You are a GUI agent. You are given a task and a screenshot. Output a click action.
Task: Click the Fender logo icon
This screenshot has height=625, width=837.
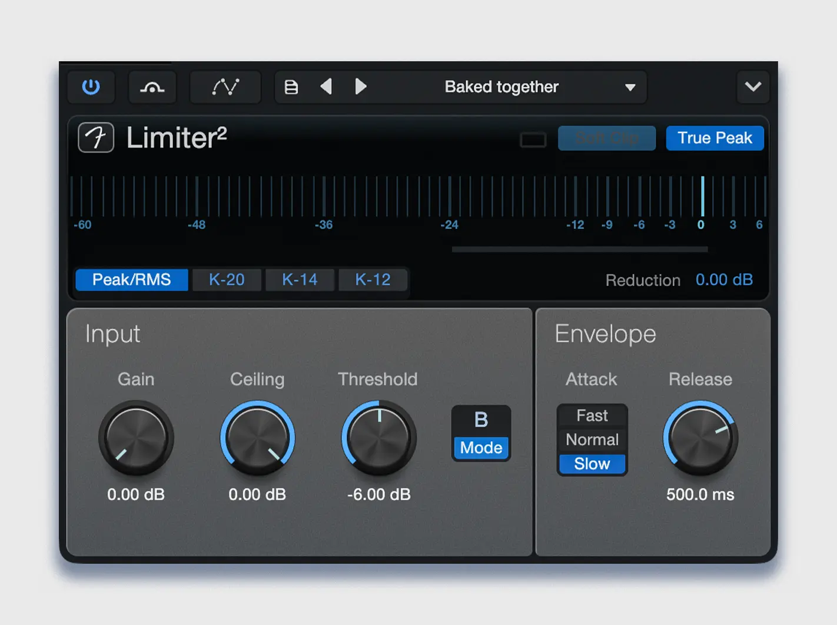[x=95, y=137]
